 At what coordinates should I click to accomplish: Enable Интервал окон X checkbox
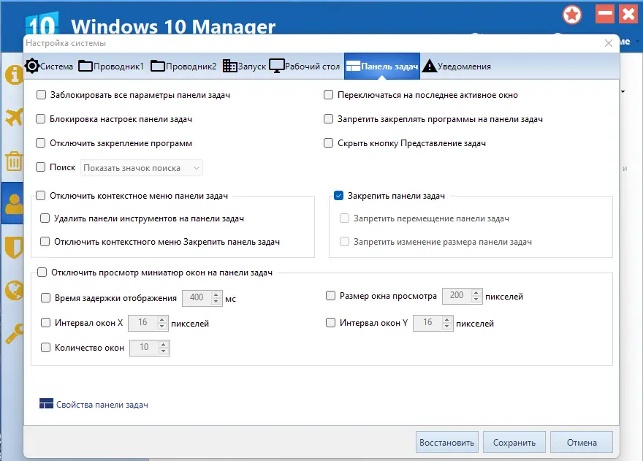(x=45, y=323)
